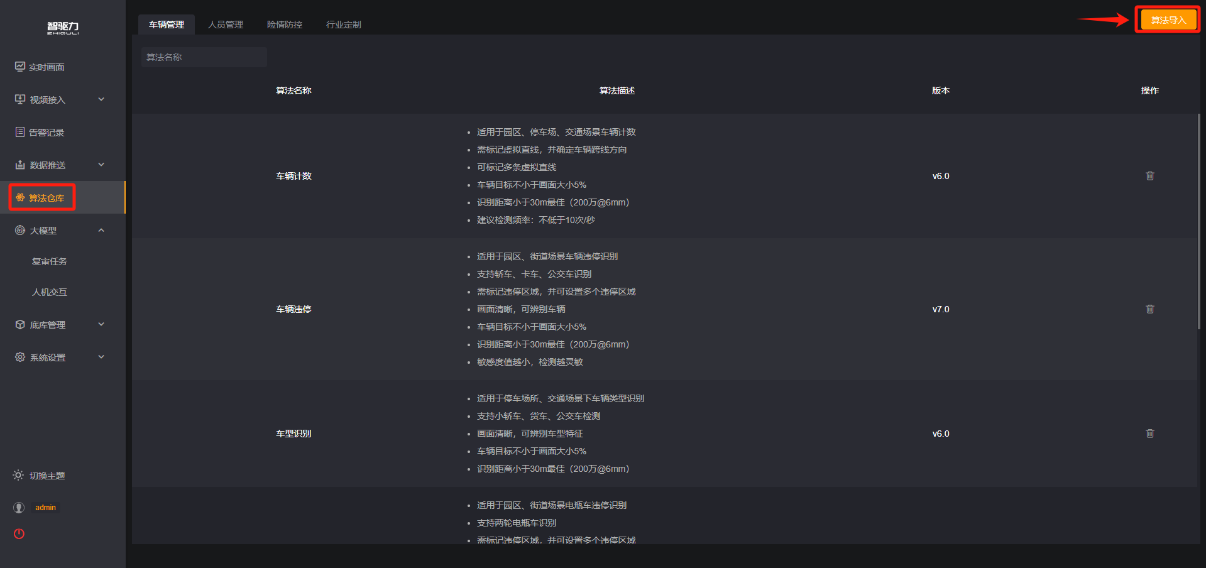Click '支持轿车、卡车、公交车识别' description line
This screenshot has height=568, width=1206.
[x=534, y=274]
